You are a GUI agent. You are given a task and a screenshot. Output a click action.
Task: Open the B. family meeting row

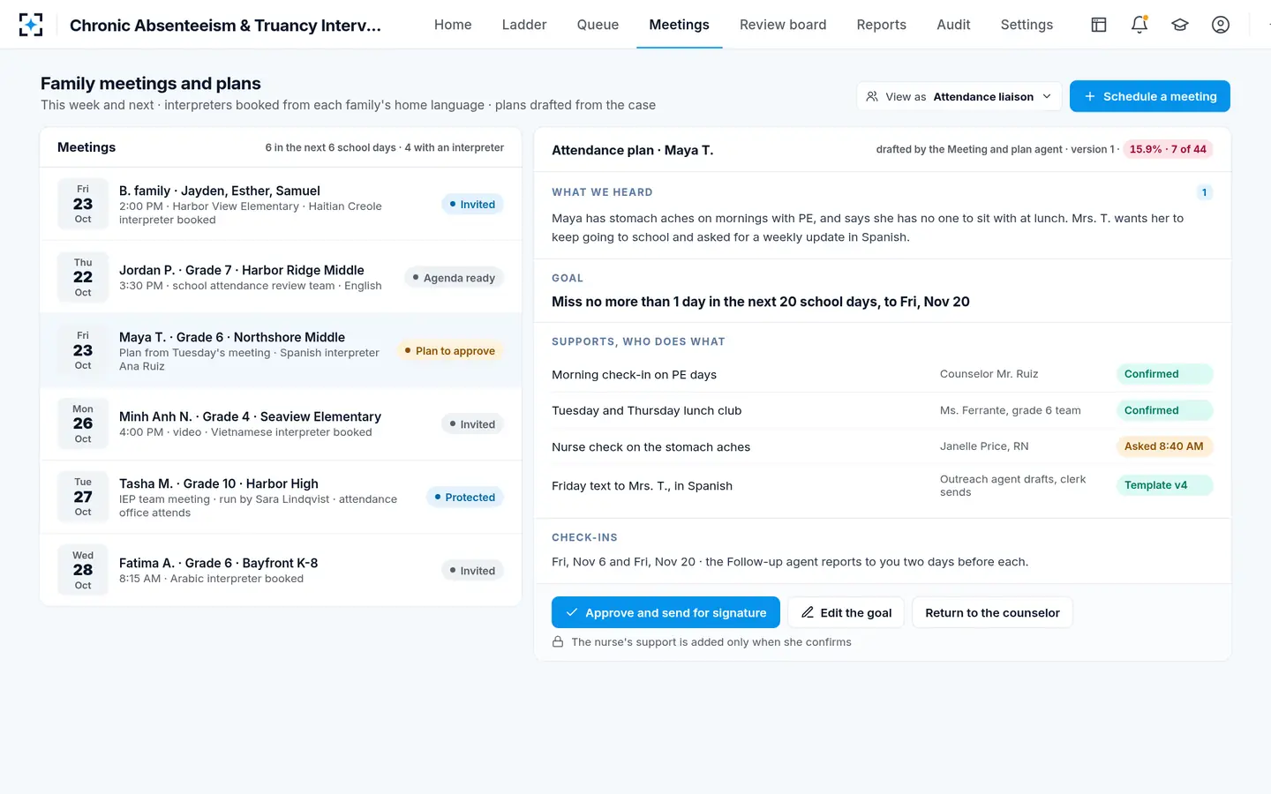click(281, 204)
